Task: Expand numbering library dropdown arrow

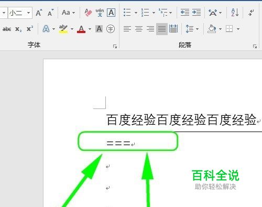Action: tap(154, 13)
